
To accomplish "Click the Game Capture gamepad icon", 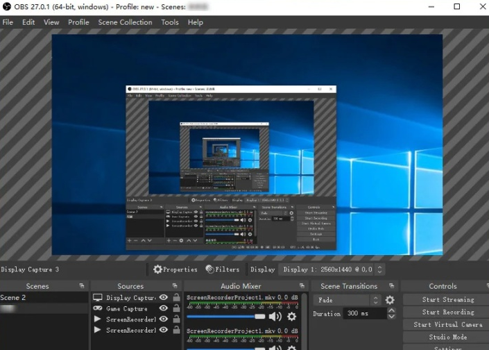I will pyautogui.click(x=98, y=308).
